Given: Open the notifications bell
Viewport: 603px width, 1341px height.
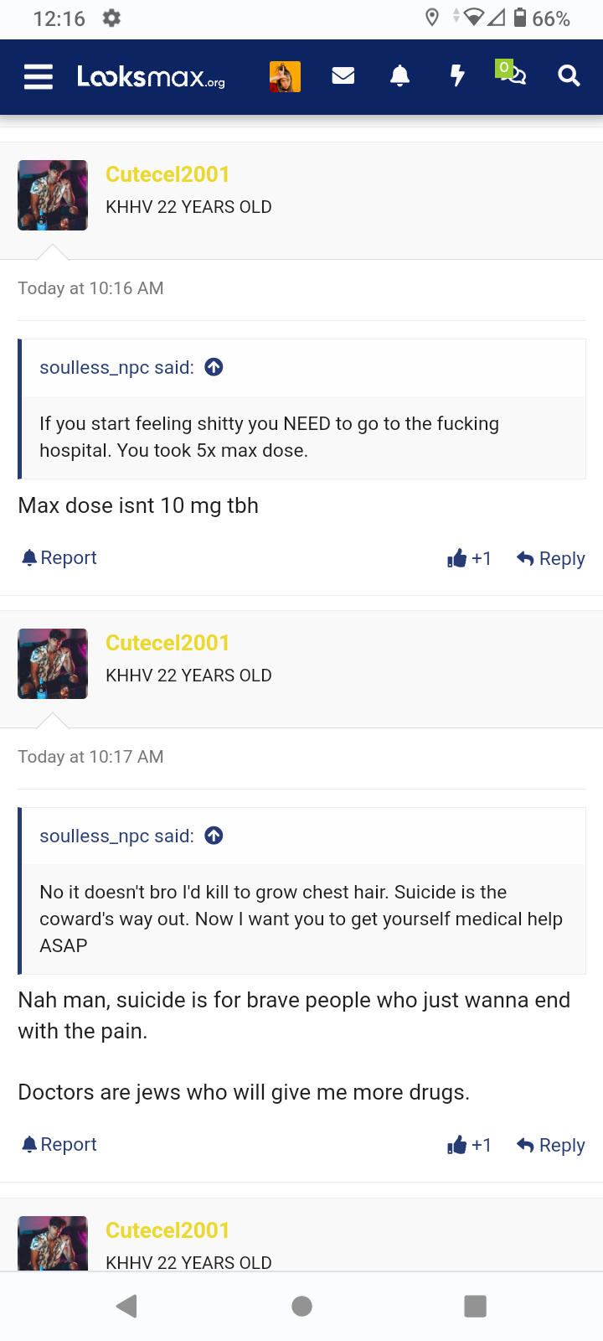Looking at the screenshot, I should pyautogui.click(x=400, y=76).
